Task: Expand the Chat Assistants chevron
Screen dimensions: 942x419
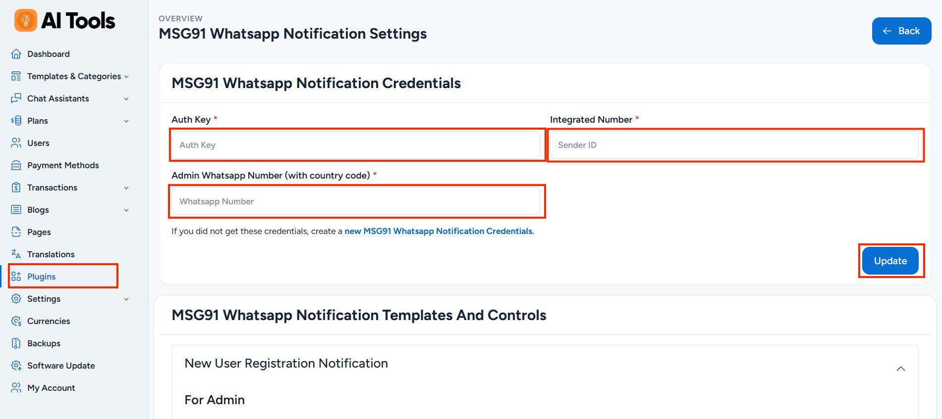Action: [126, 99]
